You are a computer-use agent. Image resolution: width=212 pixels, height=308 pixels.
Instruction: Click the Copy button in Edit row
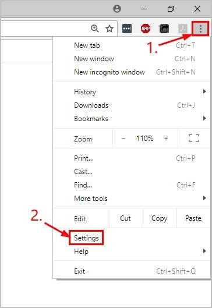pyautogui.click(x=160, y=218)
